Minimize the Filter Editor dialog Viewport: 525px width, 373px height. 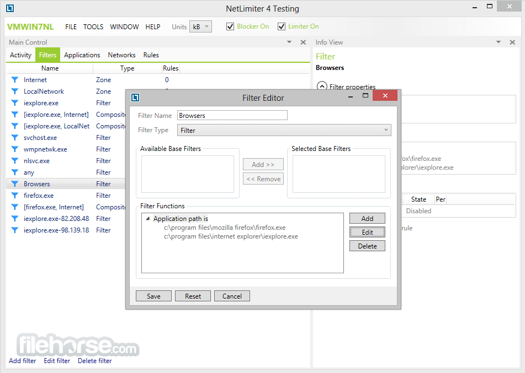coord(351,96)
